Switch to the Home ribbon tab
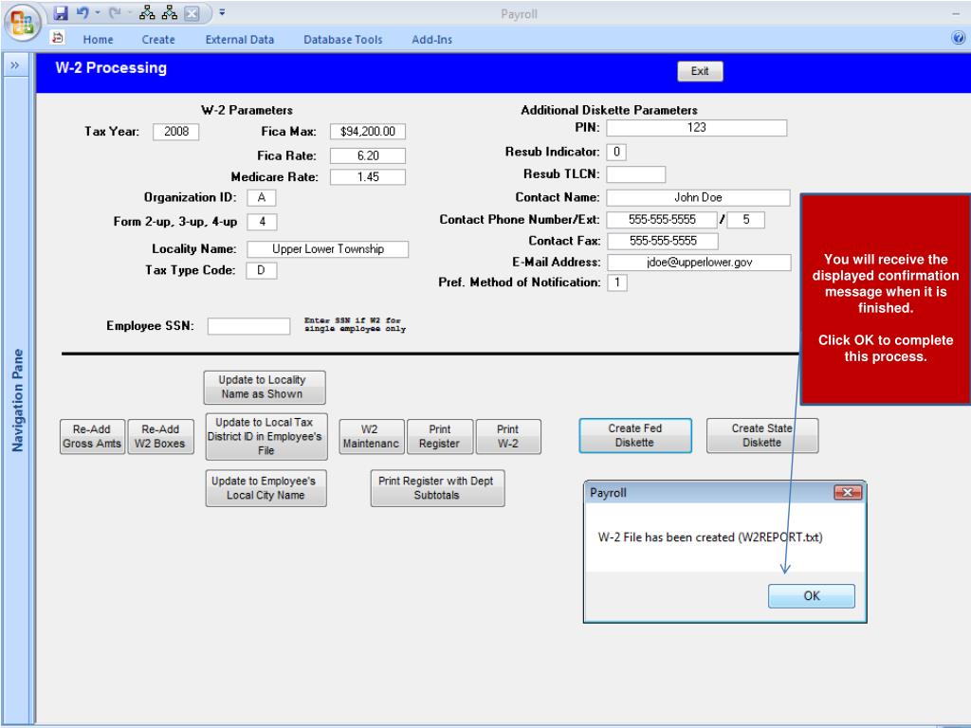The height and width of the screenshot is (728, 971). [98, 40]
